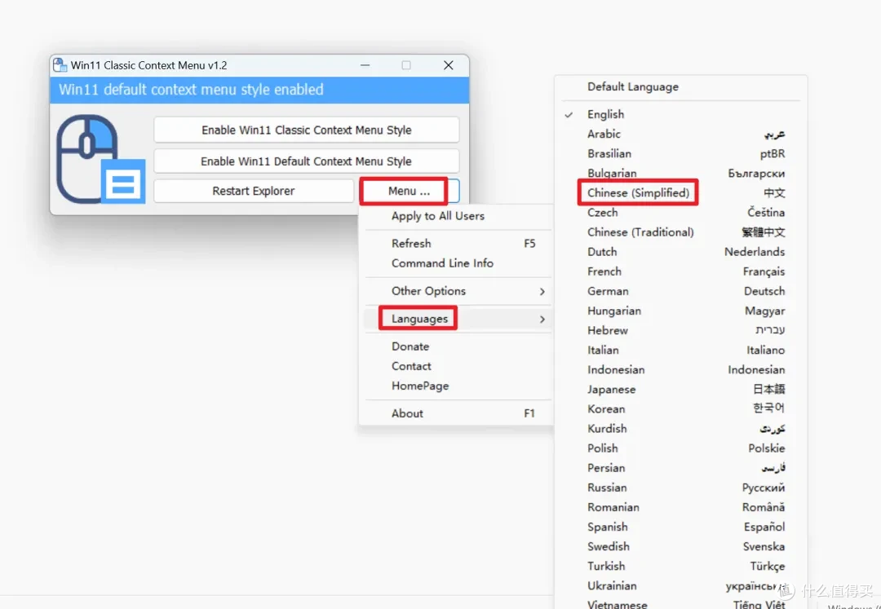The image size is (881, 609).
Task: Choose Hungarian from language list
Action: point(680,311)
